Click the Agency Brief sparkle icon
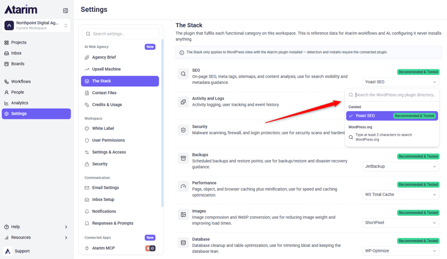 point(87,58)
